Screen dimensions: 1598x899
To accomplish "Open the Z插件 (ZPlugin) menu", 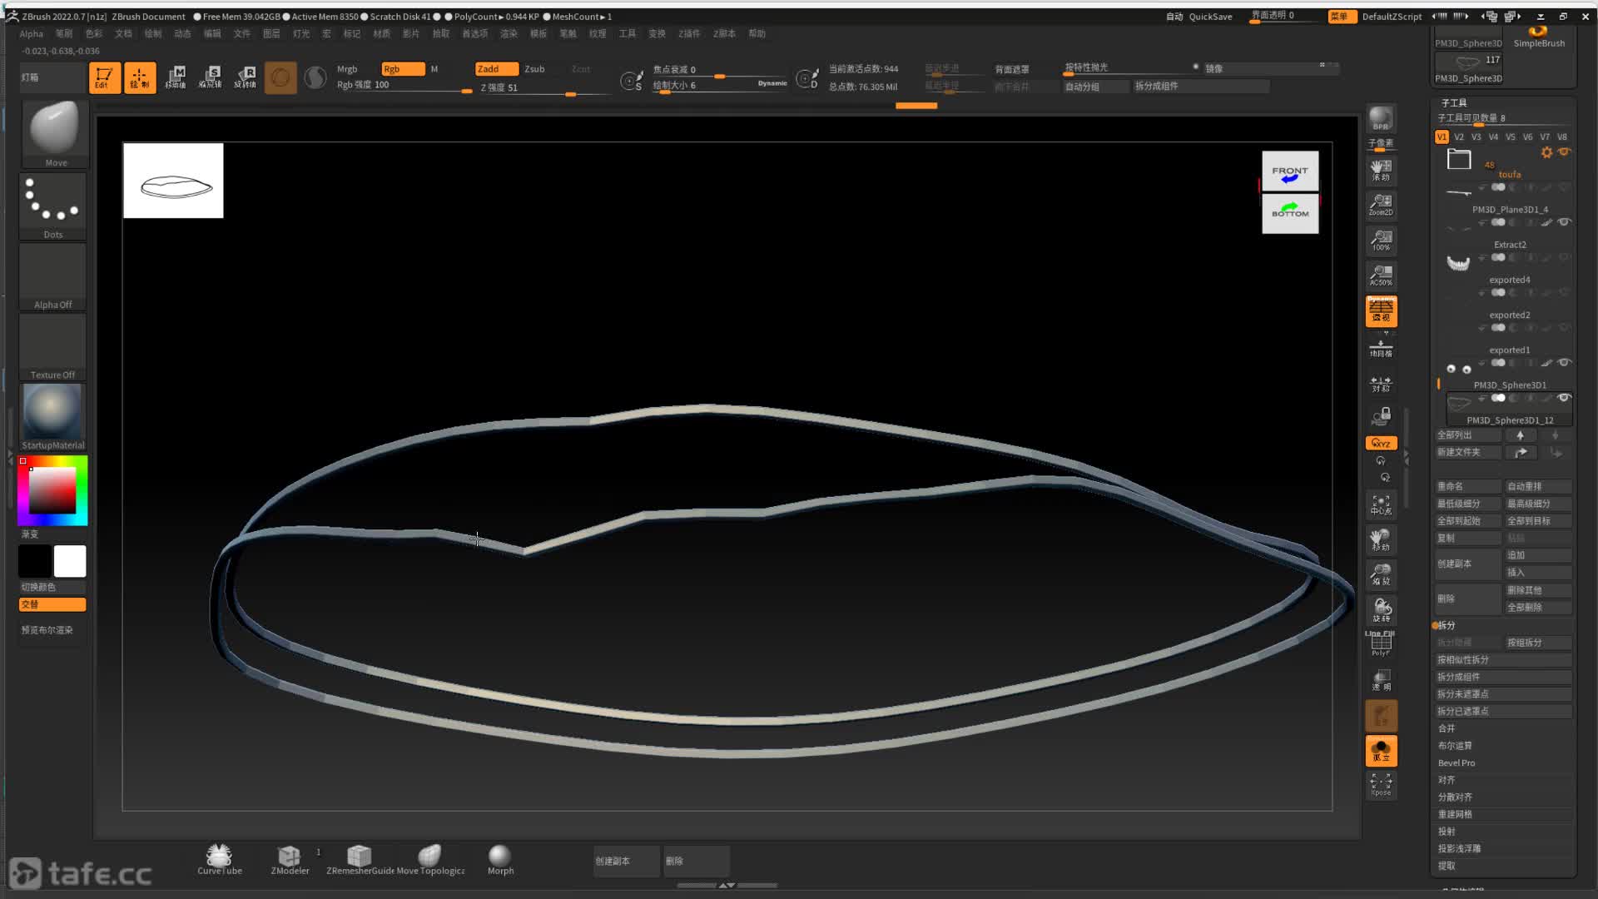I will (x=689, y=34).
